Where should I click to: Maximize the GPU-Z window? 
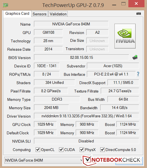[x=123, y=4]
